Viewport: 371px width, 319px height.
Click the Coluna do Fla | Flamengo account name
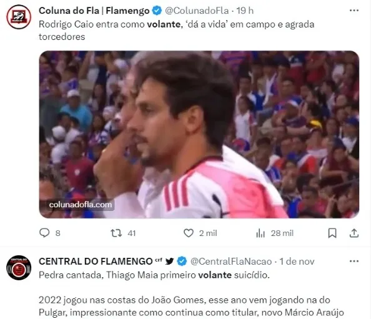[x=94, y=11]
